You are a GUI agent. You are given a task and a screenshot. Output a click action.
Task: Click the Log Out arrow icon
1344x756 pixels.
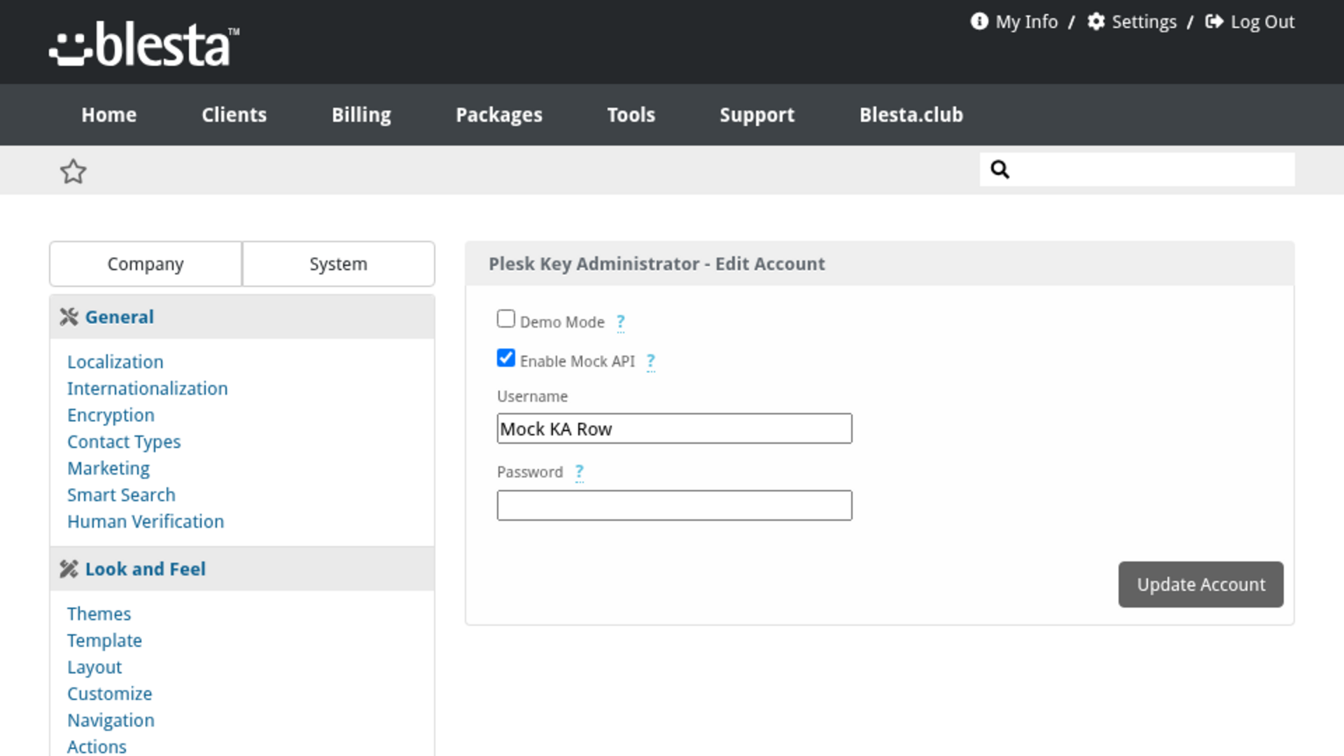point(1214,22)
